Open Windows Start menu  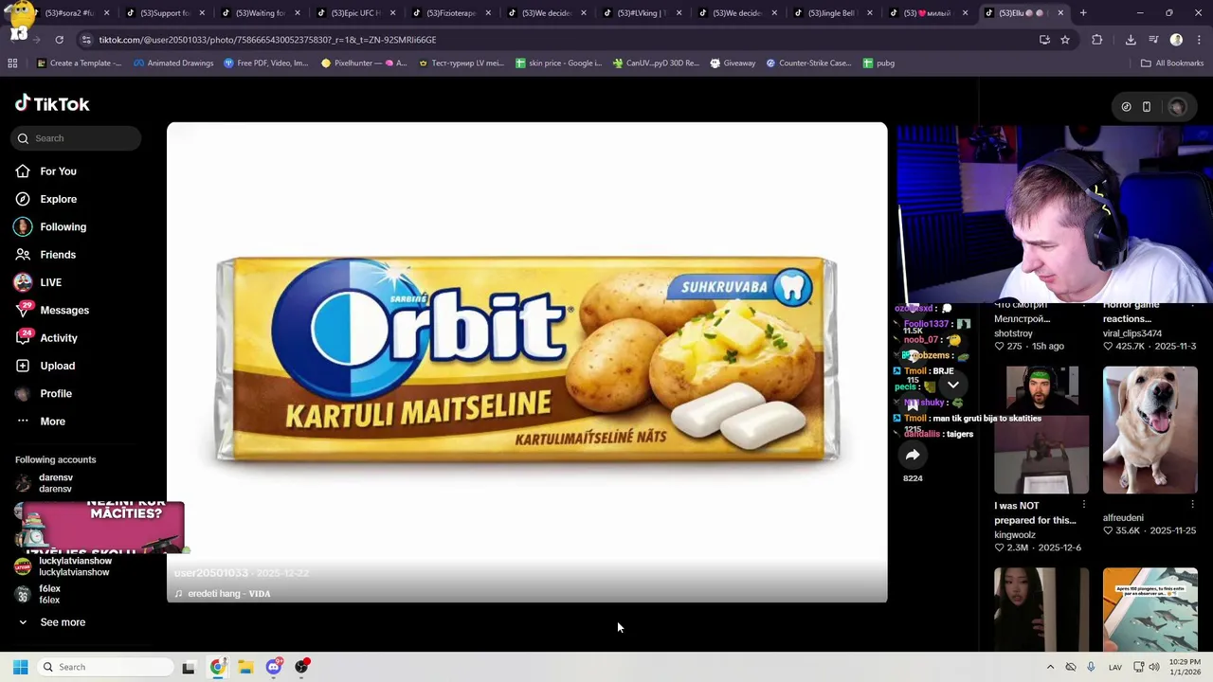click(20, 667)
